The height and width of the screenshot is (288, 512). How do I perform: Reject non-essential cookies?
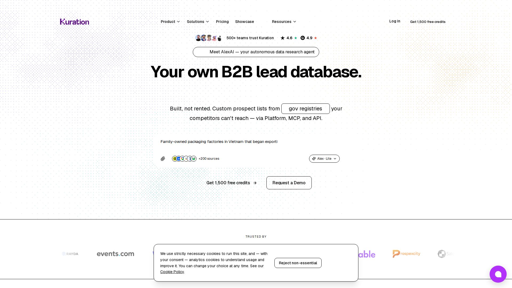tap(298, 263)
